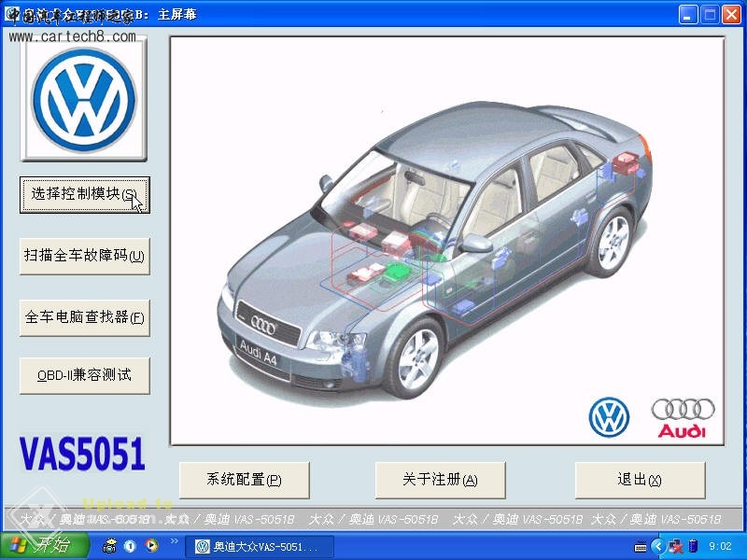747x560 pixels.
Task: Click the blue round quick launch icon
Action: click(x=130, y=546)
